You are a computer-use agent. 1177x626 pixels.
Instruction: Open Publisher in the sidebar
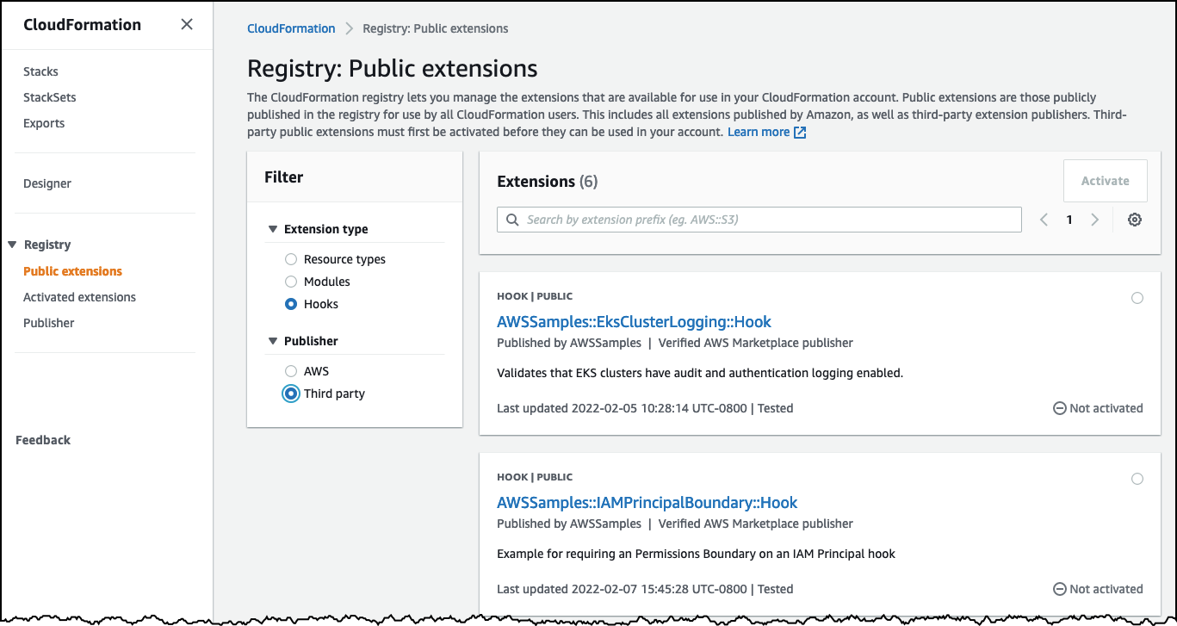point(49,323)
